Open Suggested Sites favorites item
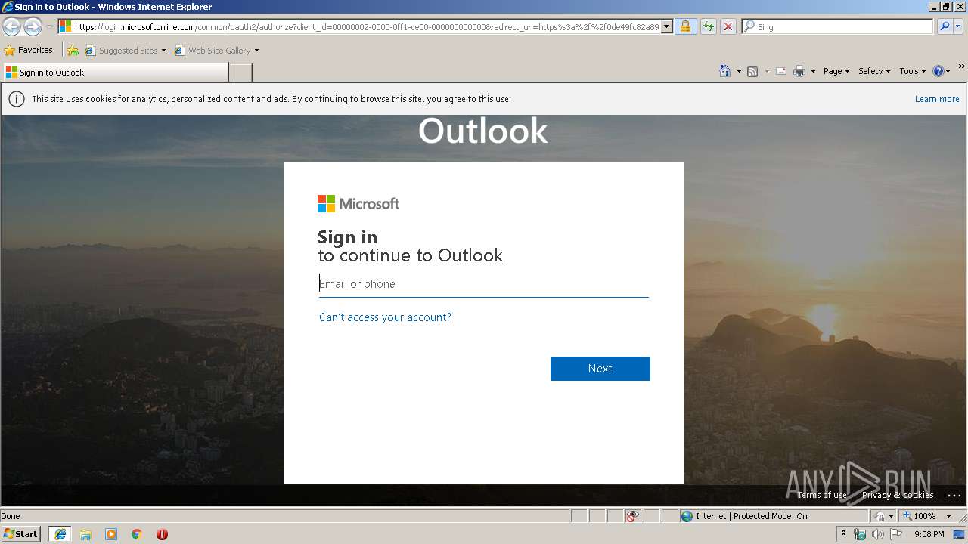This screenshot has width=968, height=544. point(125,51)
